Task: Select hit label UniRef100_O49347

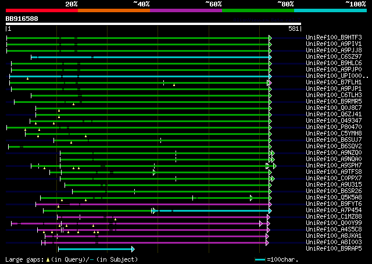Action: [x=334, y=120]
